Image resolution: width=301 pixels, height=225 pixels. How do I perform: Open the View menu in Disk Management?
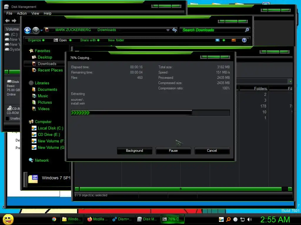(35, 13)
